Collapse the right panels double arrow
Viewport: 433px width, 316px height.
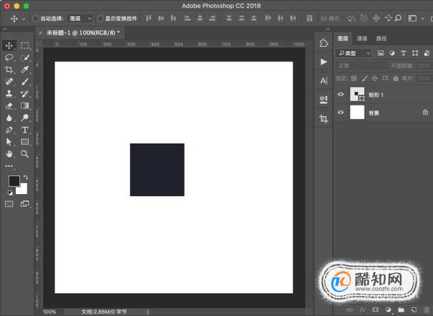328,29
